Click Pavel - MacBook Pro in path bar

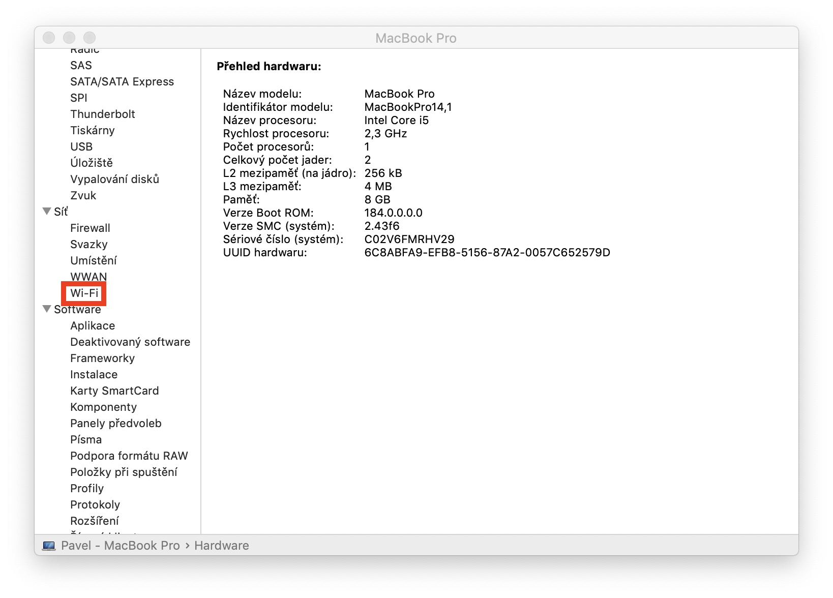tap(121, 546)
